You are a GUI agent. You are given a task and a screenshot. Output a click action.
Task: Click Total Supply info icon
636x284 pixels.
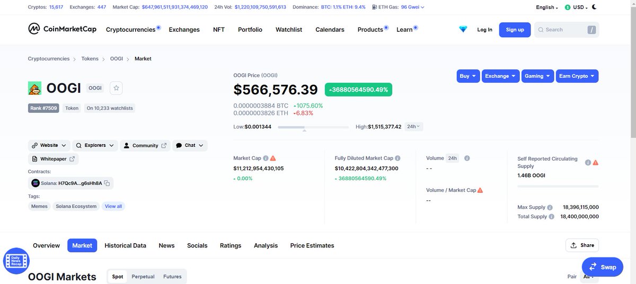coord(552,216)
